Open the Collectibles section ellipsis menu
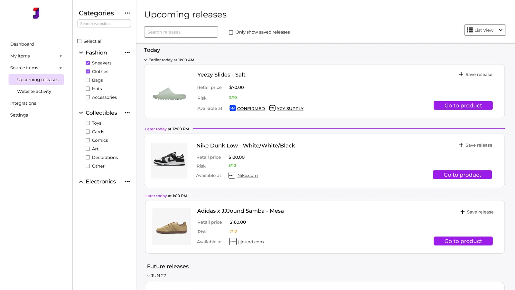Viewport: 515px width, 290px height. tap(127, 113)
